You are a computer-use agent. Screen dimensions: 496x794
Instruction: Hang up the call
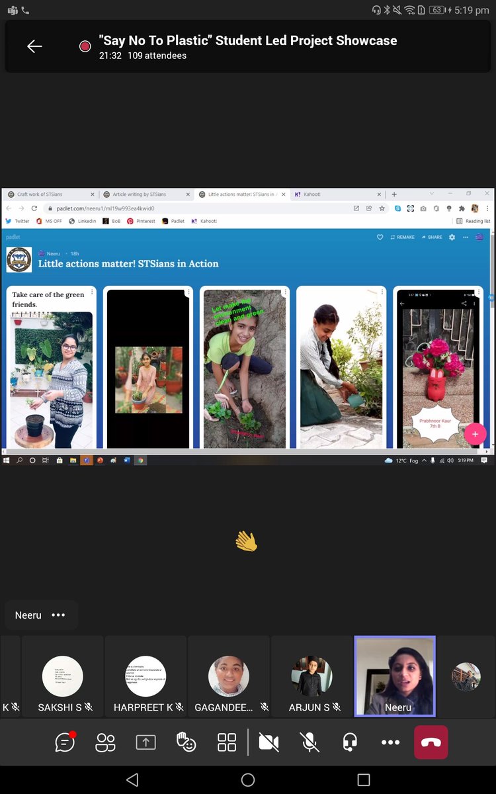point(431,742)
